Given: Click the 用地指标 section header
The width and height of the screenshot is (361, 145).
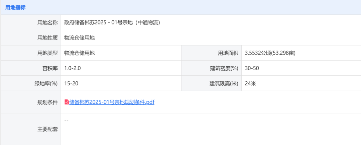Looking at the screenshot, I should [15, 7].
